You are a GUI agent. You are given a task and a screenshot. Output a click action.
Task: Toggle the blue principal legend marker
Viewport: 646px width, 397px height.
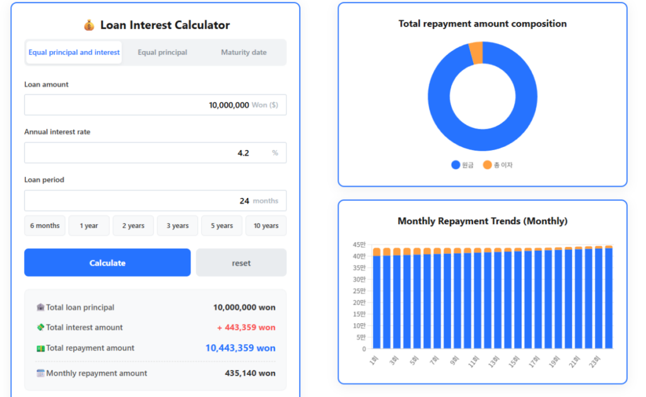tap(455, 165)
